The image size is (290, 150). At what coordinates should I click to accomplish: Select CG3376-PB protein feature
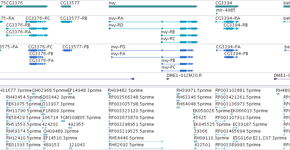click(x=36, y=57)
